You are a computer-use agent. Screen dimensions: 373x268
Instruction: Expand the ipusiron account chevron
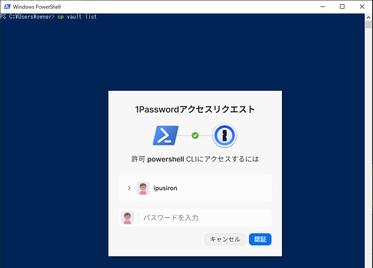(129, 188)
